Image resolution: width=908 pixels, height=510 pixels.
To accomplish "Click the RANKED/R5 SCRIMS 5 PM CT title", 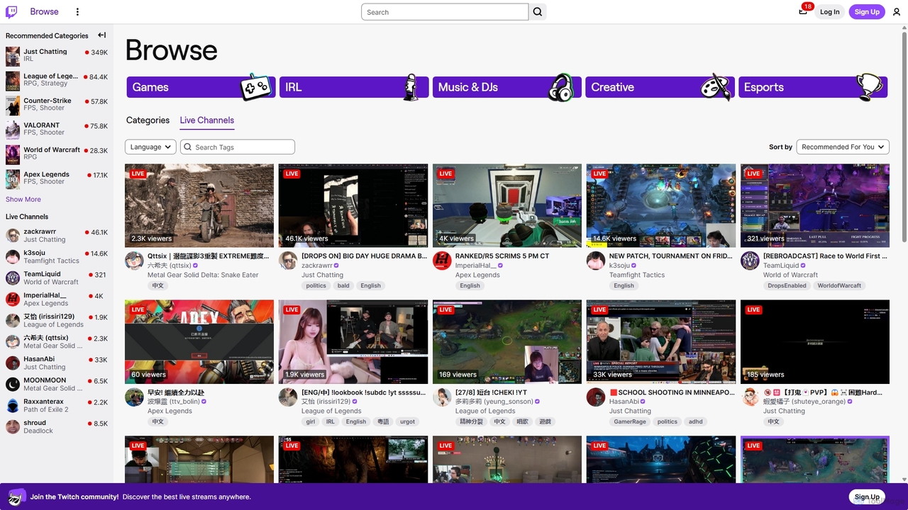I will [502, 256].
